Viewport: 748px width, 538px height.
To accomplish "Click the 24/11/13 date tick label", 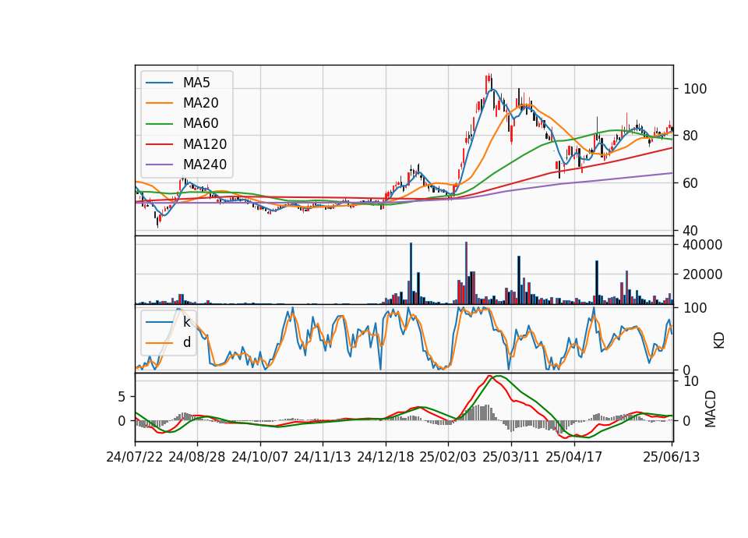I will point(323,458).
